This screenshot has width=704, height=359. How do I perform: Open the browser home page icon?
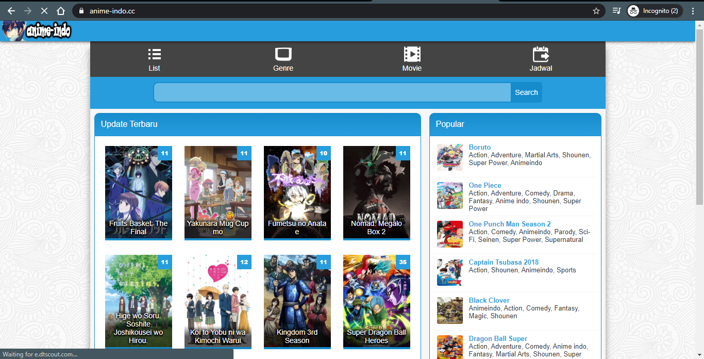point(61,11)
